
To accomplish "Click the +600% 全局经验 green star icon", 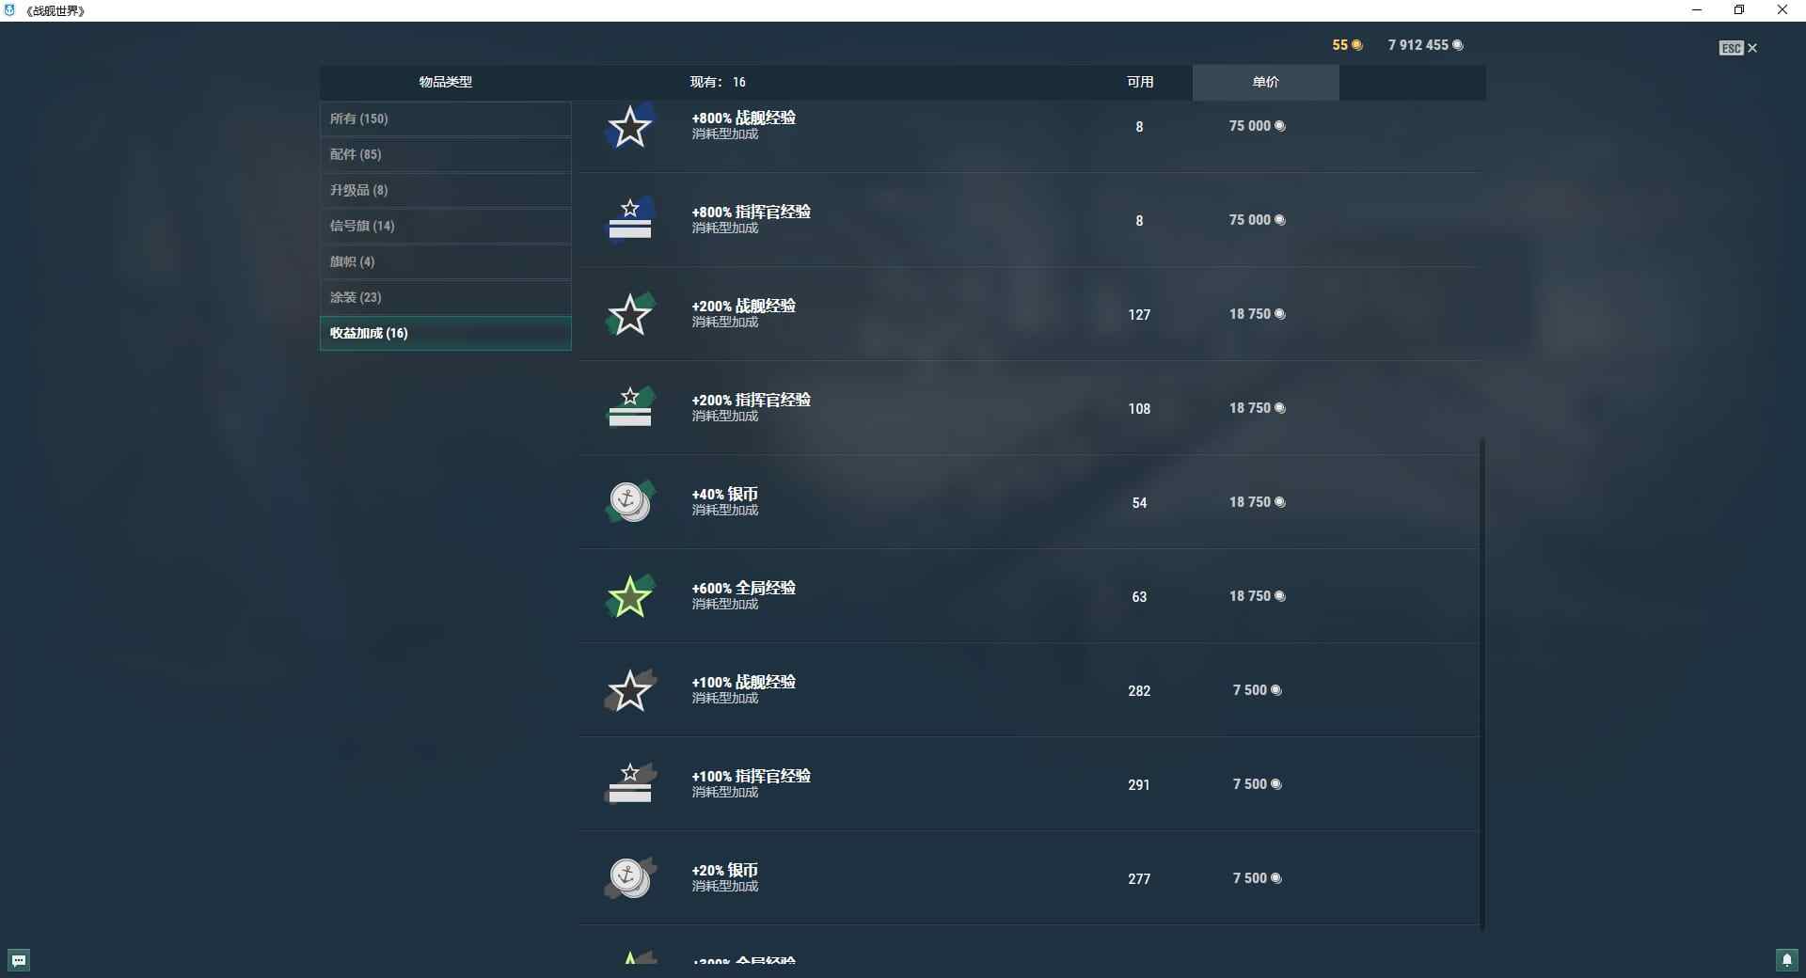I will point(629,596).
